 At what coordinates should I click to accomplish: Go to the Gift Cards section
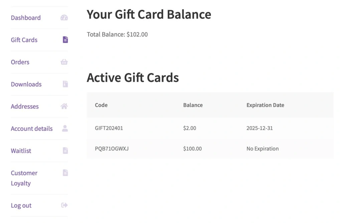[24, 40]
